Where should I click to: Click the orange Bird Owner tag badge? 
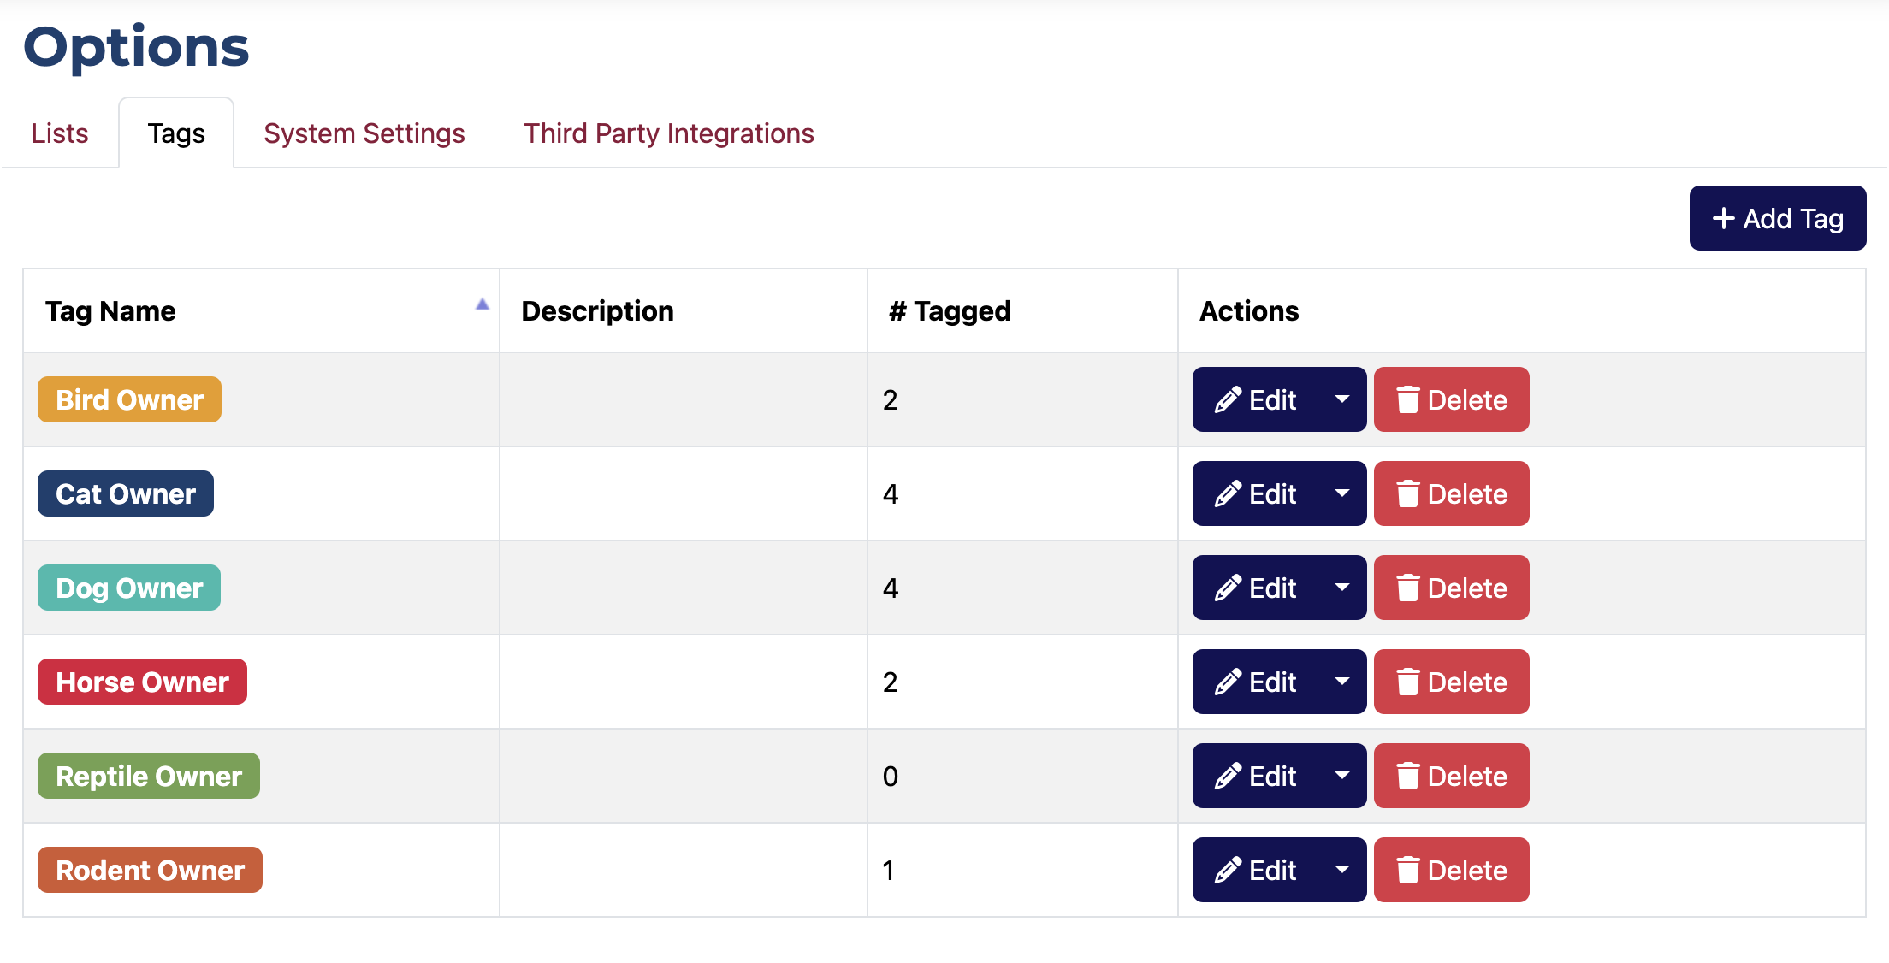129,399
